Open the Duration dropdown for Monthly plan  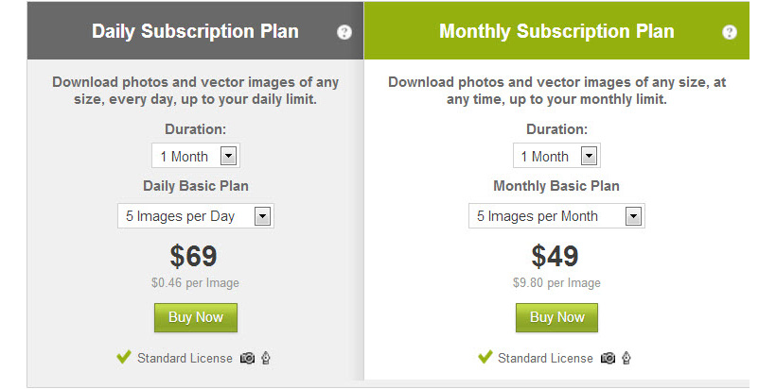point(556,156)
